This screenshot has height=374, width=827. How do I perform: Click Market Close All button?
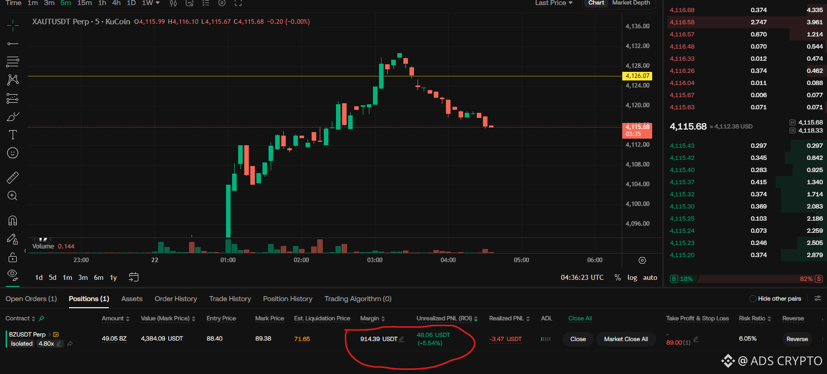626,339
